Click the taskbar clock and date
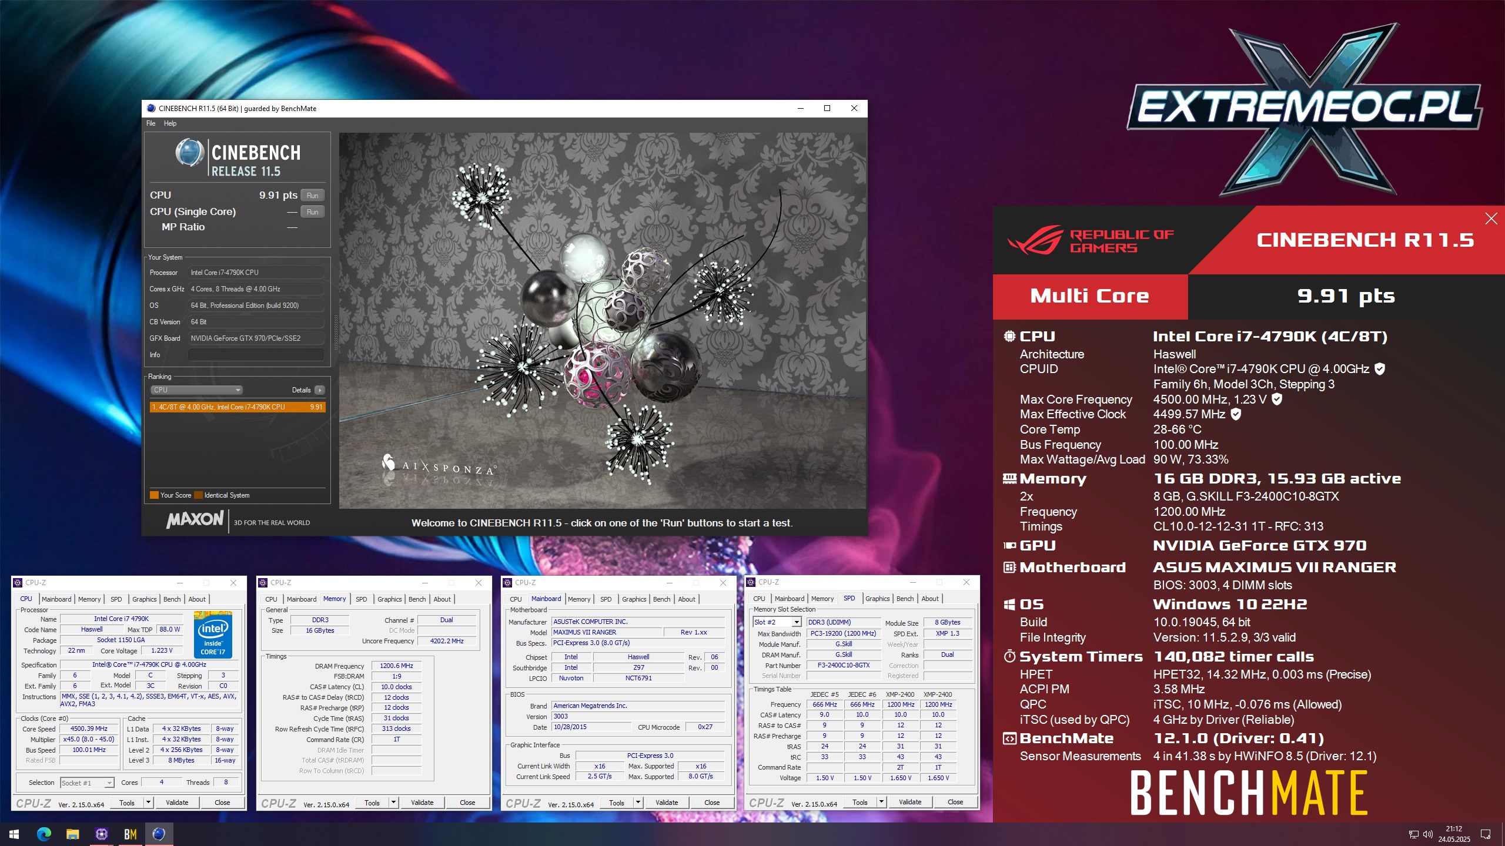 pyautogui.click(x=1454, y=834)
